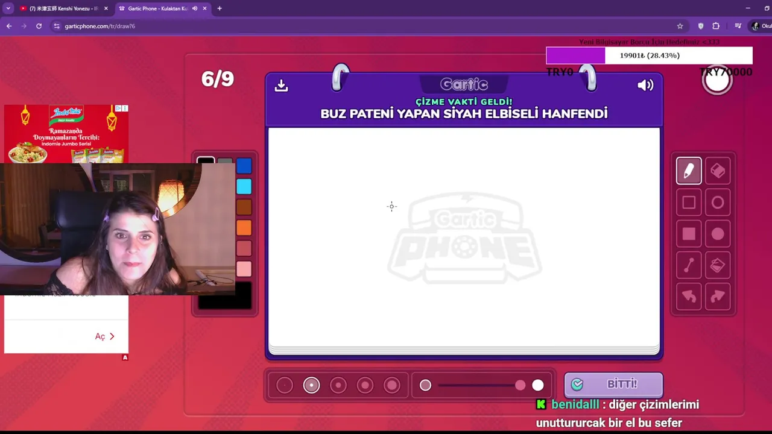Mute the Gartic Phone browser tab audio
The image size is (772, 434).
[195, 8]
